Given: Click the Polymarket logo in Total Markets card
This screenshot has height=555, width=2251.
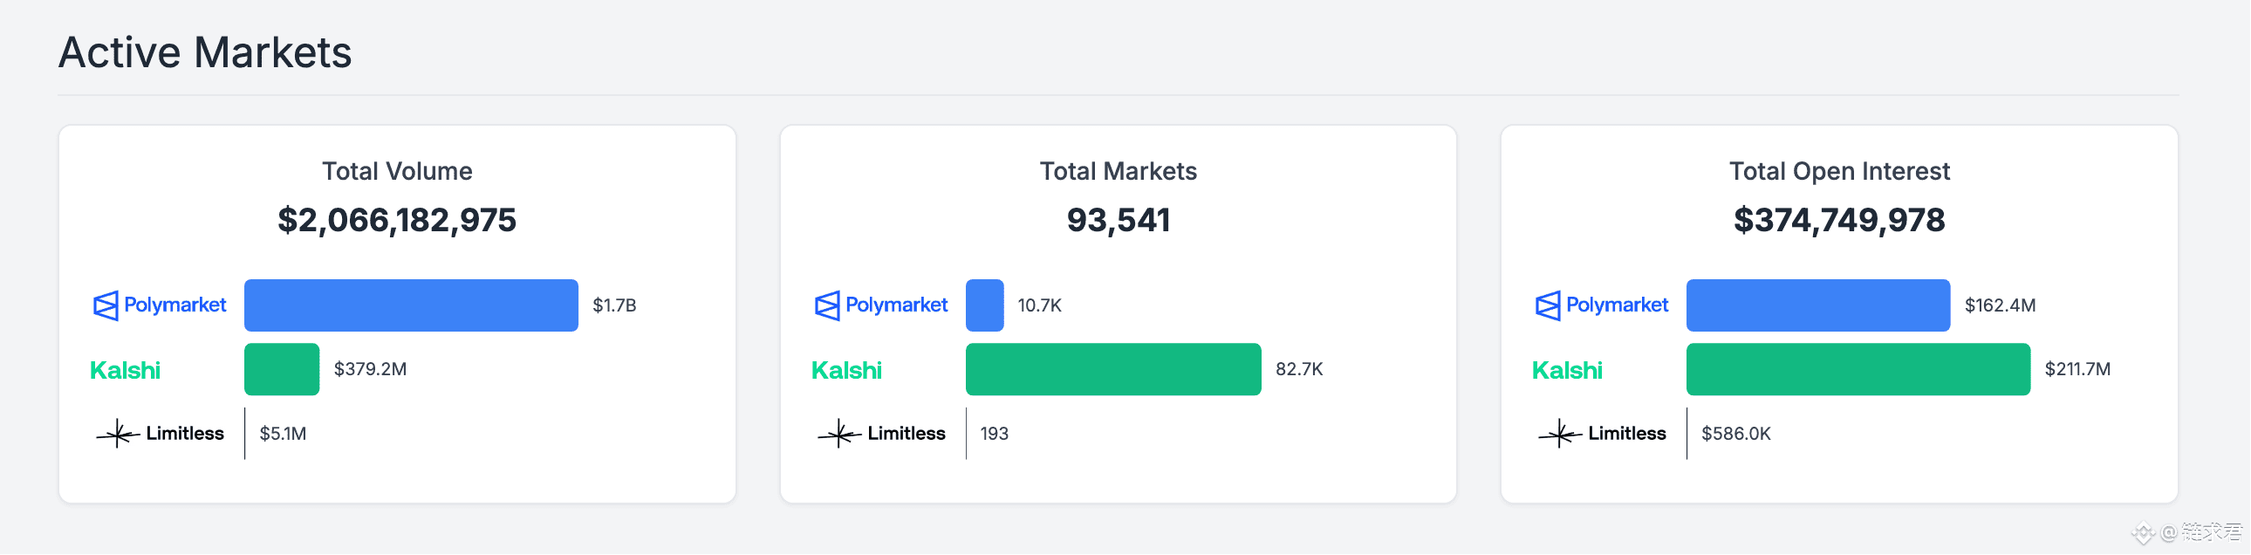Looking at the screenshot, I should coord(881,305).
